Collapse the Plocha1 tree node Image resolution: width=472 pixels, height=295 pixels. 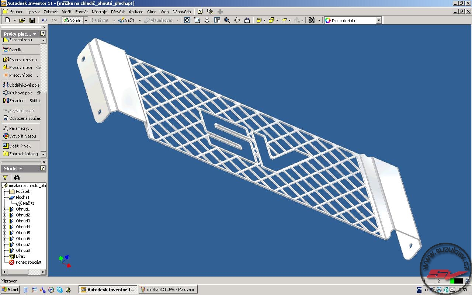point(5,197)
